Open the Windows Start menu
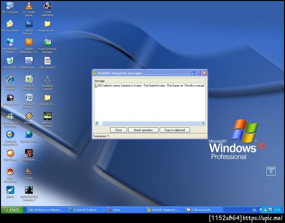 tap(13, 210)
